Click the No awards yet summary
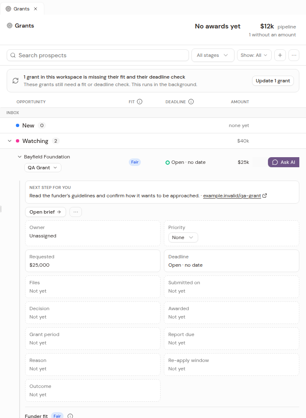The image size is (306, 418). tap(217, 26)
